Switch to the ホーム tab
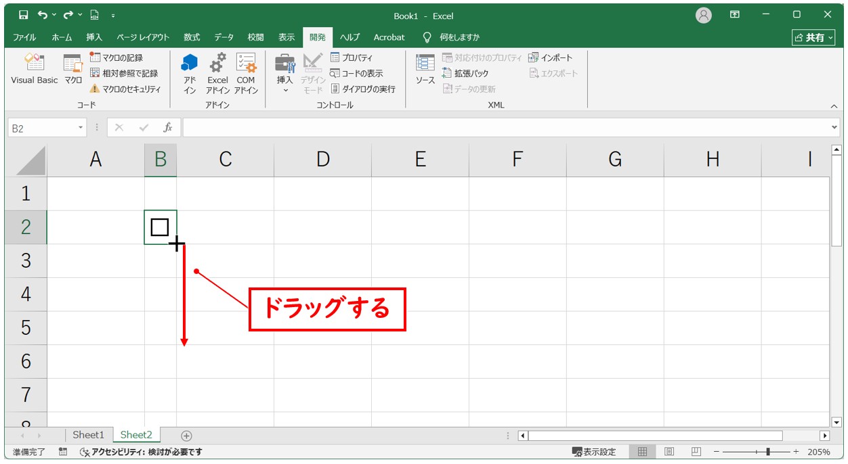The height and width of the screenshot is (464, 848). pos(62,37)
